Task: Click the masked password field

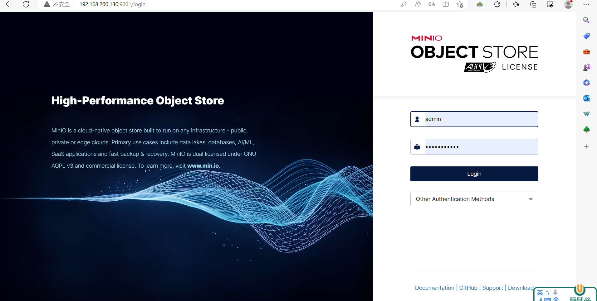Action: click(474, 147)
